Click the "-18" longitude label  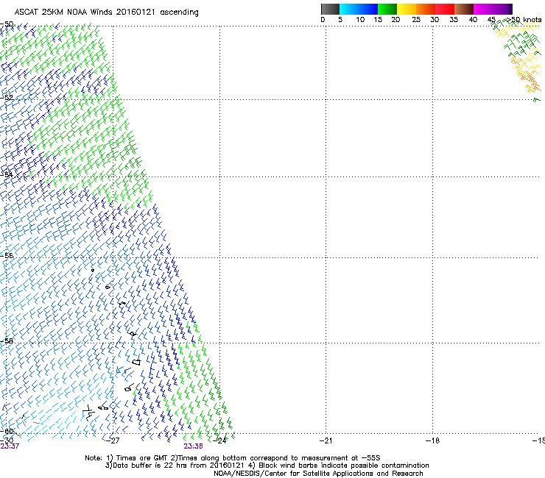[432, 440]
